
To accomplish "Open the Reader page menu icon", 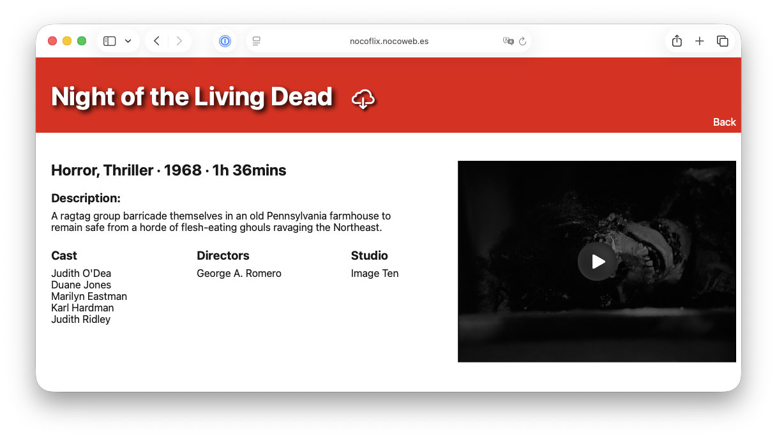I will (x=257, y=41).
